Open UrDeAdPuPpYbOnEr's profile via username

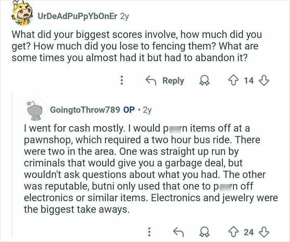pos(77,17)
